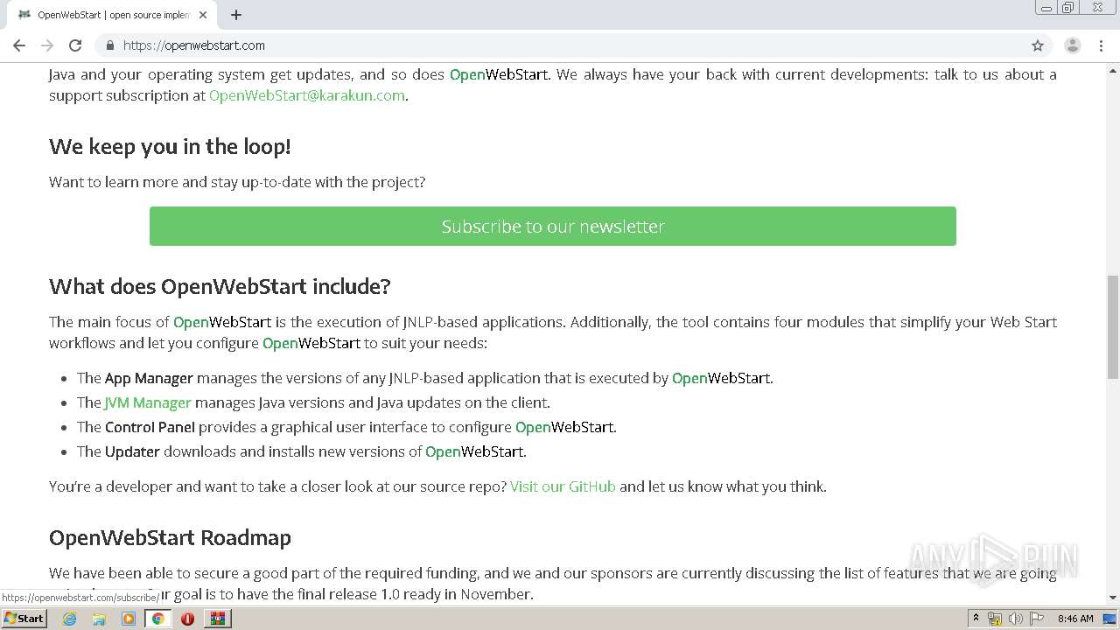
Task: Click the OpenWebStart@karakun.com email link
Action: click(x=306, y=95)
